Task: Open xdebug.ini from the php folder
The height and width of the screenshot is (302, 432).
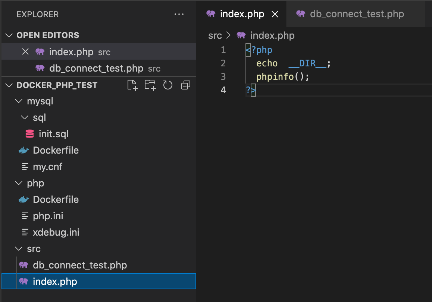Action: (55, 232)
